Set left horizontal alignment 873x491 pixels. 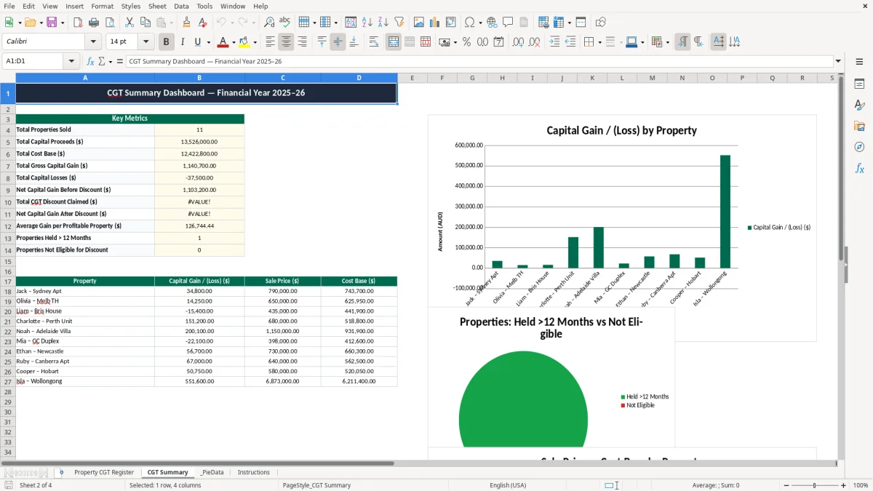pos(270,42)
